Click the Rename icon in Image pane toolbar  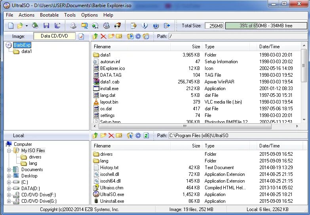tap(119, 36)
